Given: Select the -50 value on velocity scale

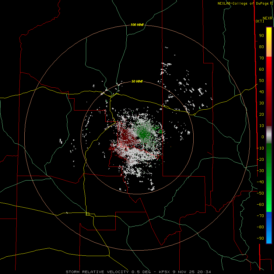Looking at the screenshot, I should (260, 193).
